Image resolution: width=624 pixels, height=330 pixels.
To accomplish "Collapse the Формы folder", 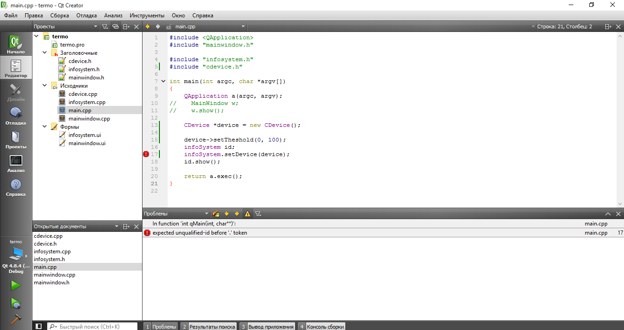I will 45,127.
